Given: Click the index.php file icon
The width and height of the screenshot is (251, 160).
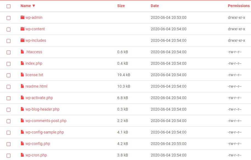Looking at the screenshot, I should click(x=23, y=63).
